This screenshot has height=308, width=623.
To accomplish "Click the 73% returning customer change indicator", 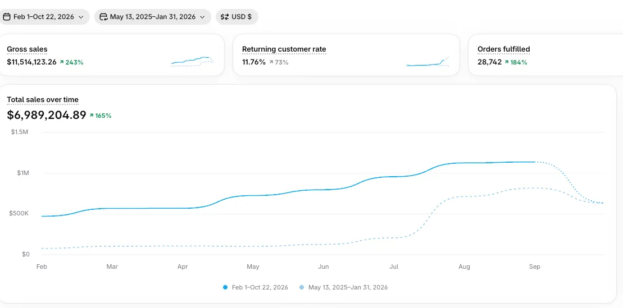I will pyautogui.click(x=279, y=62).
